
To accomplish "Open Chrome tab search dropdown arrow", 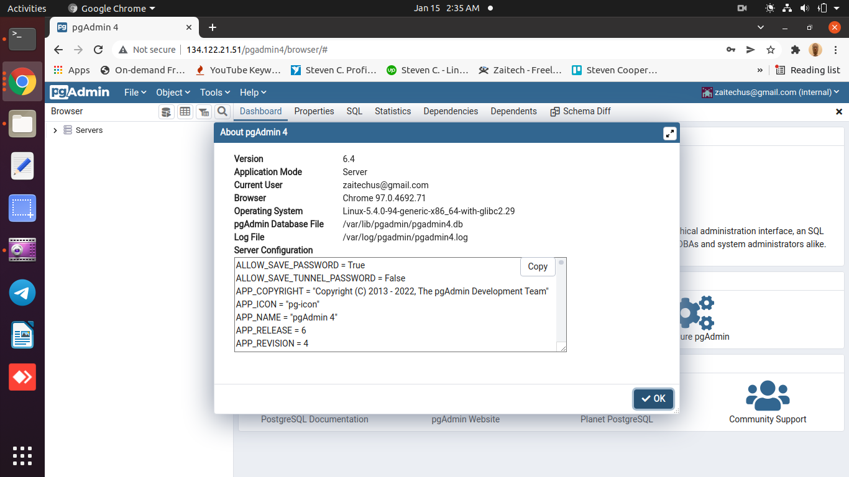I will (761, 27).
